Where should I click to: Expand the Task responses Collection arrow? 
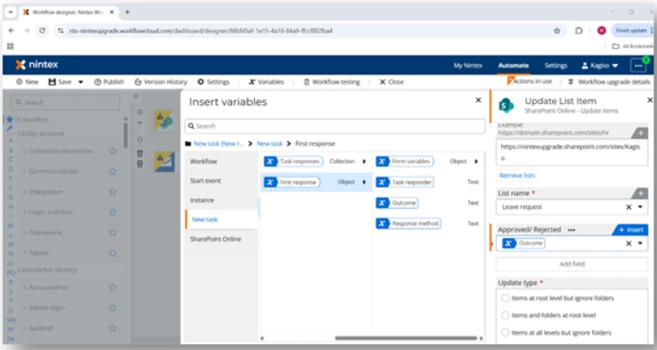[364, 161]
